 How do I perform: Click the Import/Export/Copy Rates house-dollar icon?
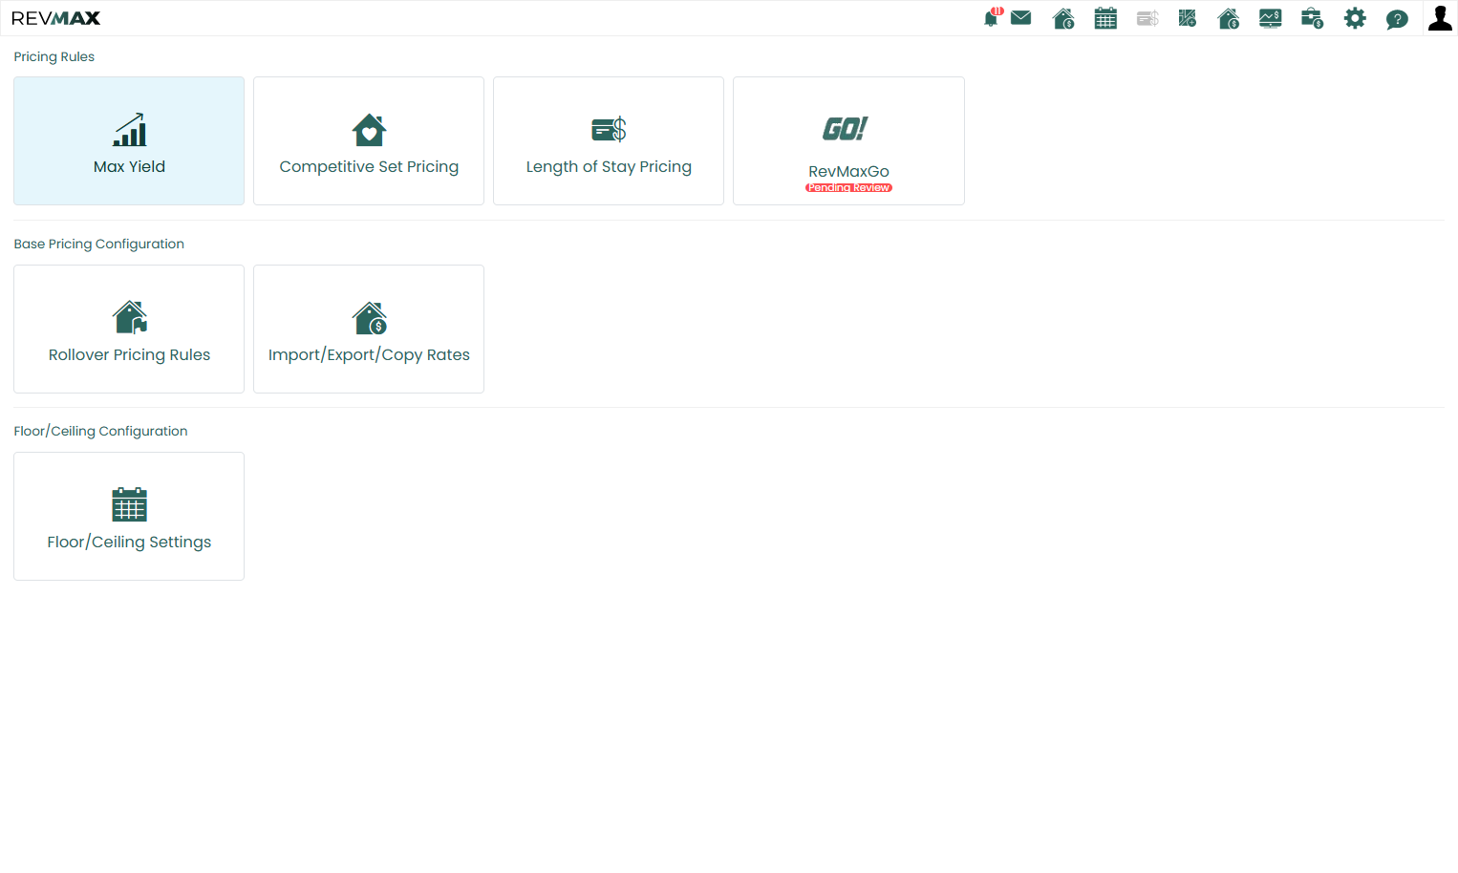click(369, 318)
